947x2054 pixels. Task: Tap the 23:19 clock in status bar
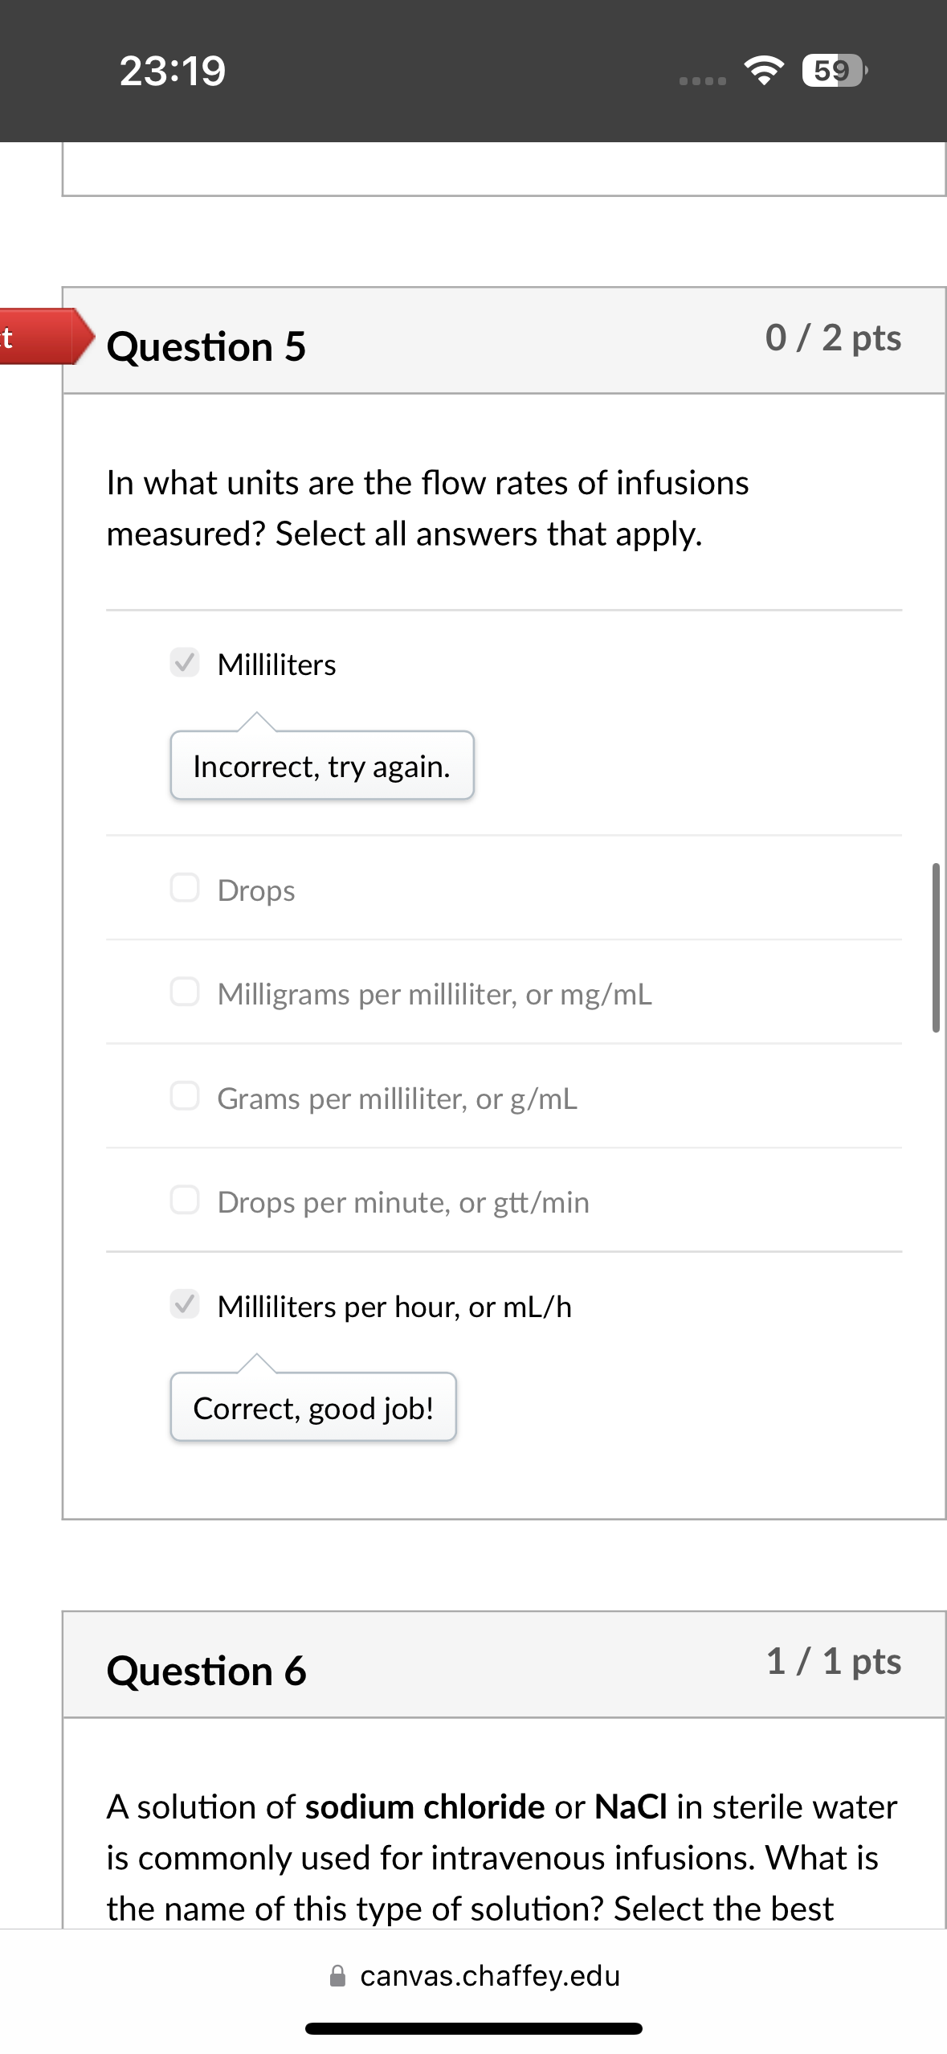(173, 71)
